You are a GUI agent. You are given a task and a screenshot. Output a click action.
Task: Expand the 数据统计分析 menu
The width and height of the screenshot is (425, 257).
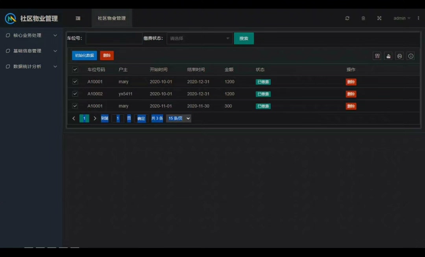click(x=31, y=67)
